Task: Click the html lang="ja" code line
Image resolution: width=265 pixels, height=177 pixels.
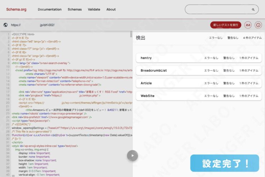Action: tap(41, 63)
